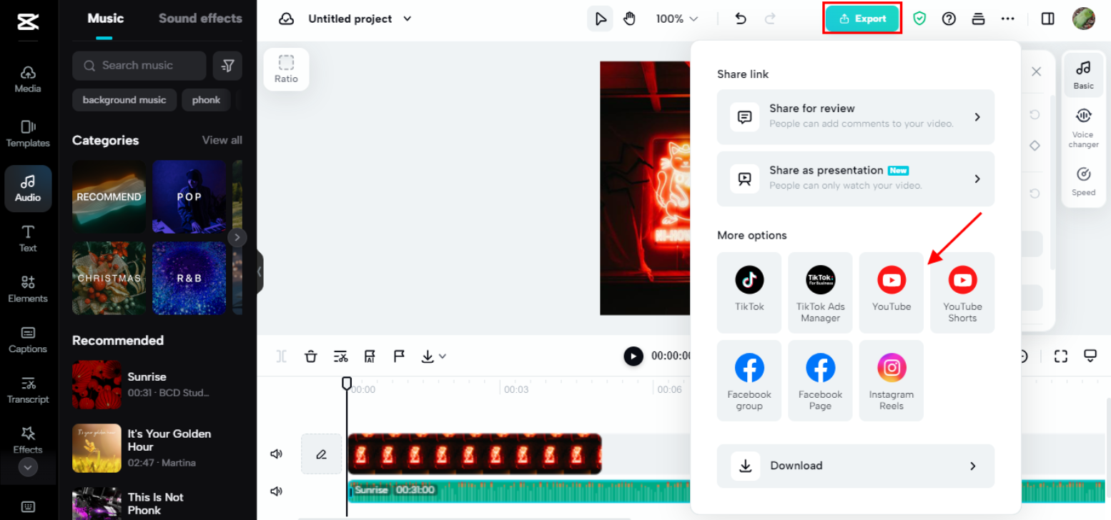This screenshot has width=1111, height=520.
Task: Switch to the Music tab
Action: 105,19
